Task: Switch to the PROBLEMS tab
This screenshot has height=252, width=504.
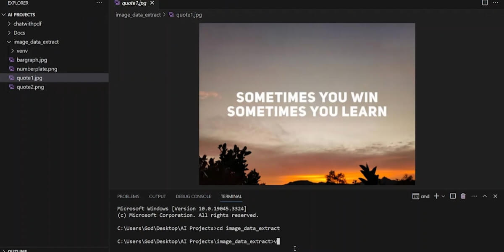Action: pos(128,197)
